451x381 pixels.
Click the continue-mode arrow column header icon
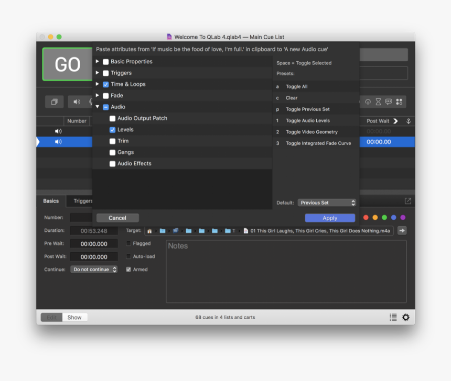pos(409,121)
